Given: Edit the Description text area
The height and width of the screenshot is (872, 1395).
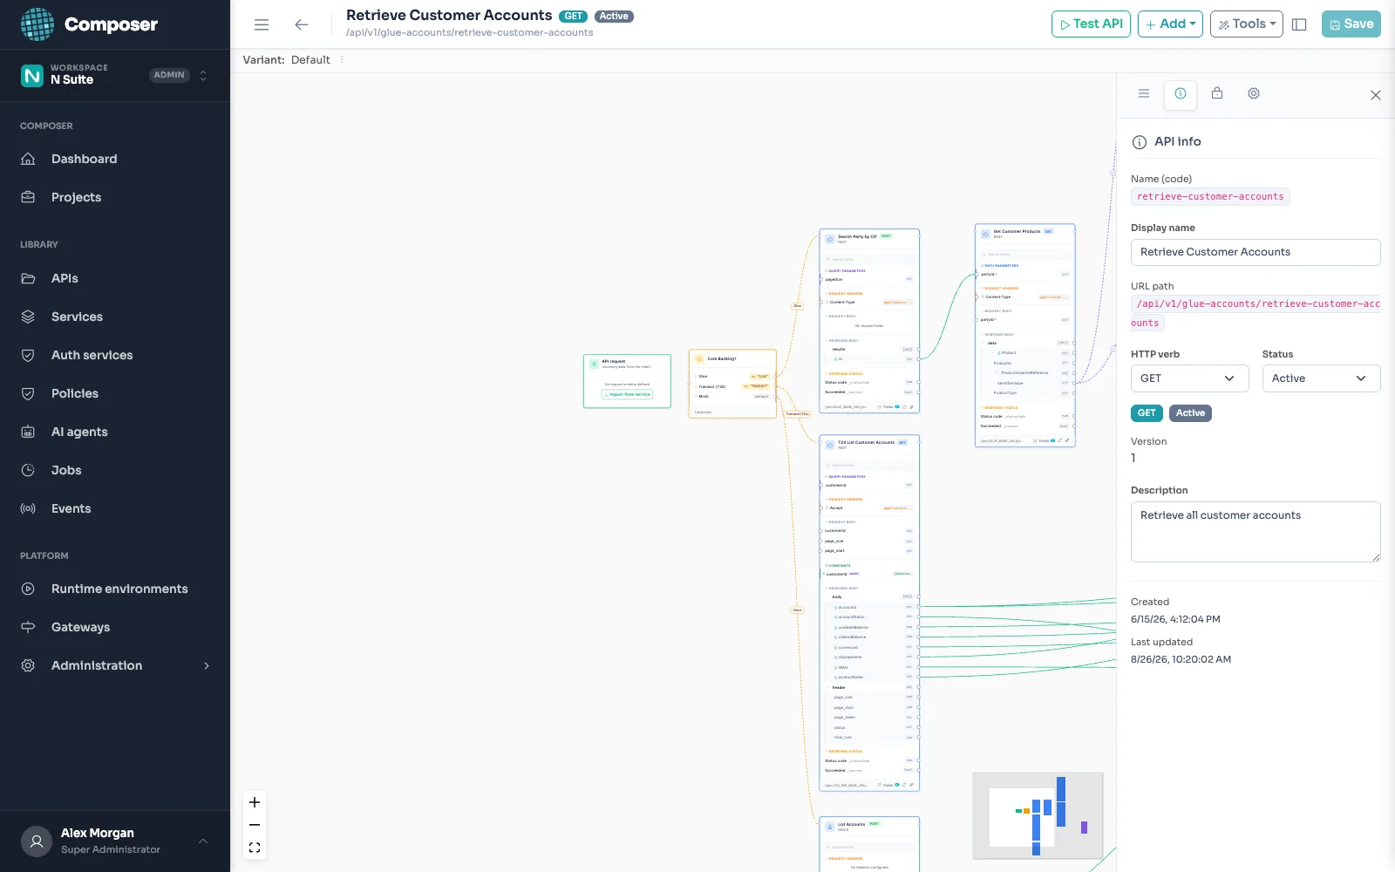Looking at the screenshot, I should point(1255,532).
